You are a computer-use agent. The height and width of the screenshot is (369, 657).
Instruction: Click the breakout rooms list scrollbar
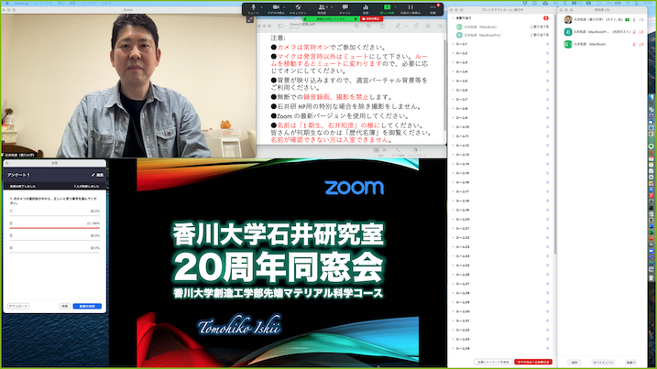[555, 134]
